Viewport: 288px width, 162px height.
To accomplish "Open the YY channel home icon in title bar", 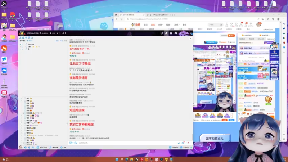I will pyautogui.click(x=22, y=33).
